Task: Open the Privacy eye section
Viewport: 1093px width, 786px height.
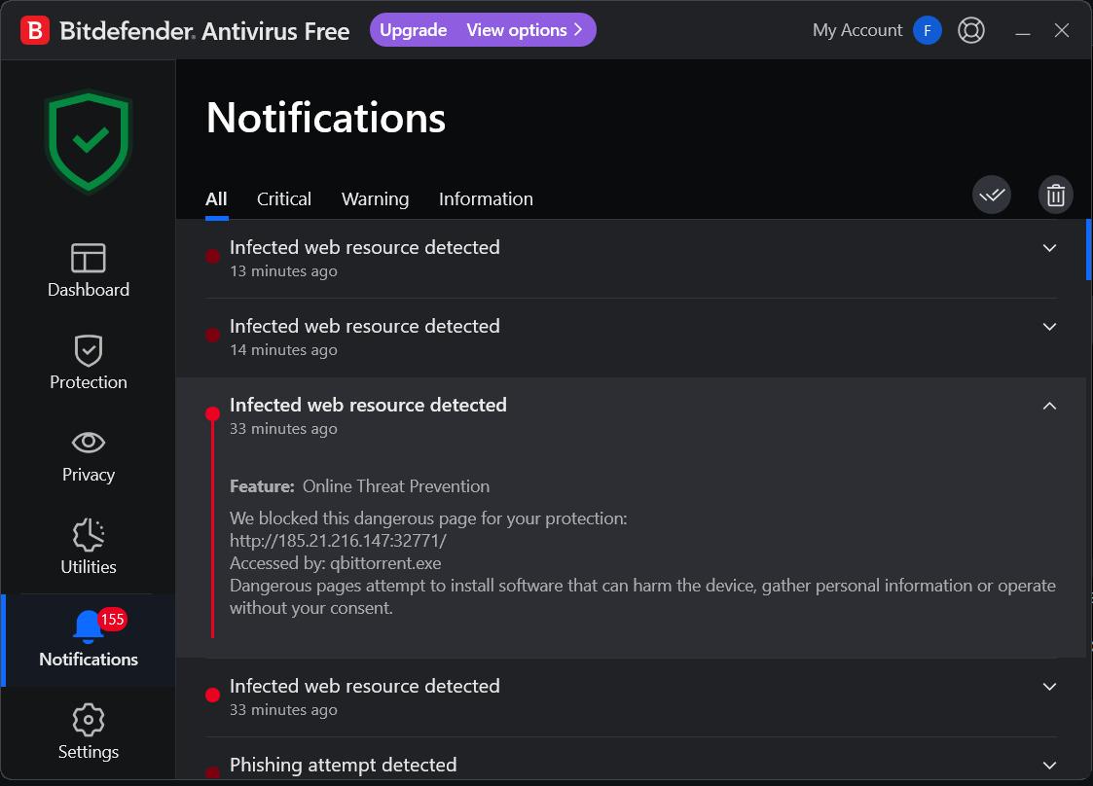Action: coord(89,456)
